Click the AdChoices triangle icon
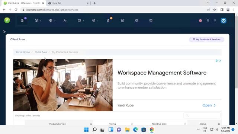 [x=217, y=61]
